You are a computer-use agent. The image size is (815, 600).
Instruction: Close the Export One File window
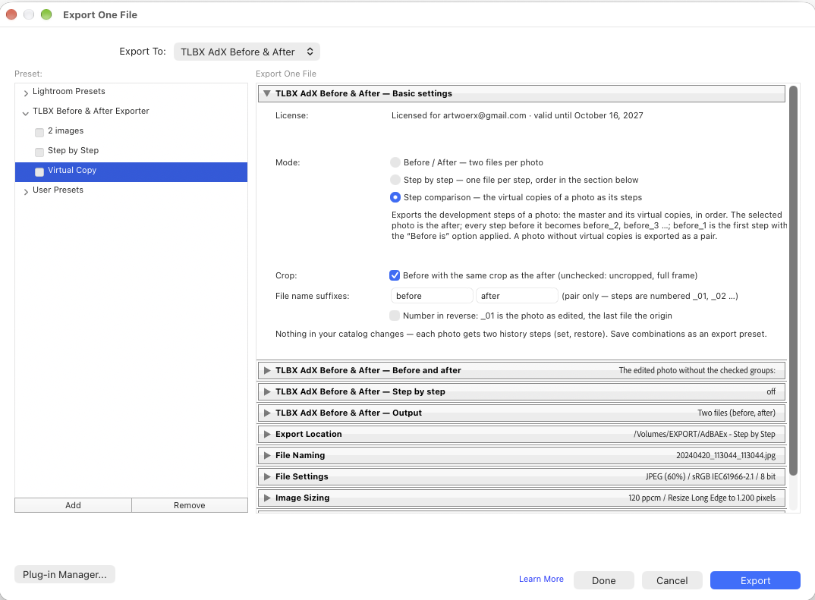pyautogui.click(x=11, y=14)
